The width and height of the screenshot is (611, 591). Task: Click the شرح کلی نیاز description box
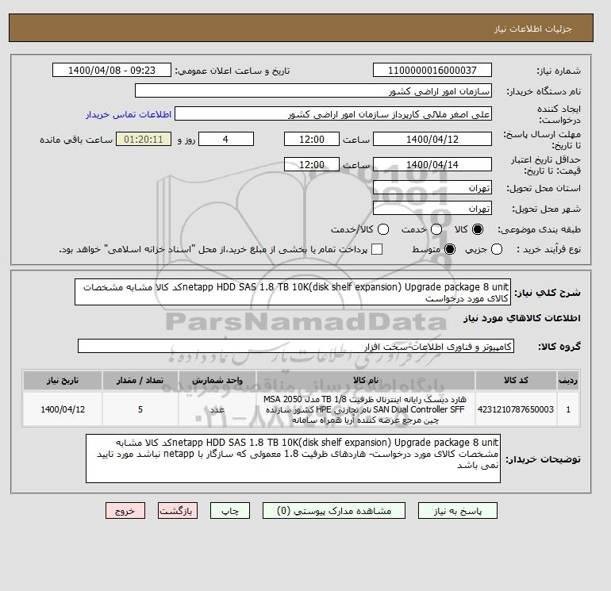(x=293, y=292)
